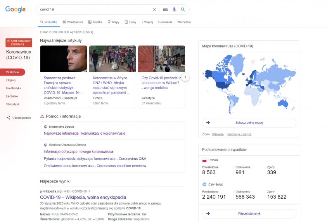
Task: Open Macron article thumbnail
Action: (64, 59)
